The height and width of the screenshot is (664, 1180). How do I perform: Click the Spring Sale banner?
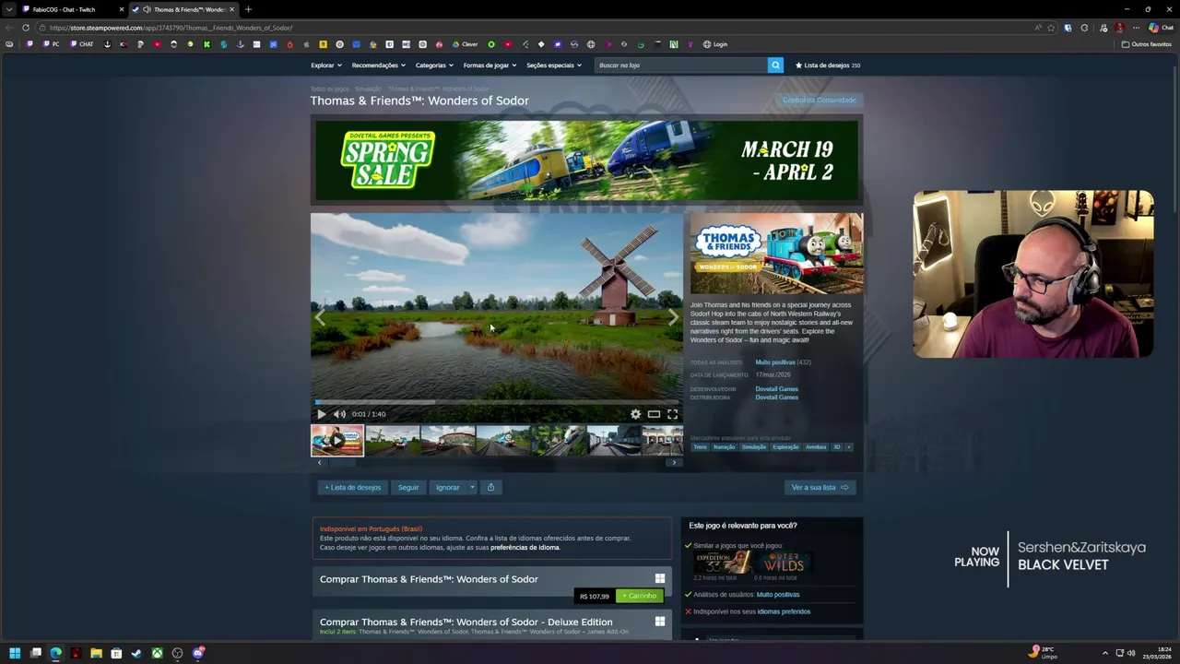586,160
